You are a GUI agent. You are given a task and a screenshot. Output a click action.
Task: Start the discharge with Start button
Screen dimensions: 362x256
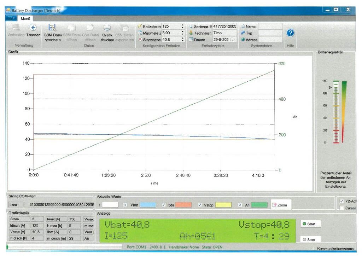point(310,224)
